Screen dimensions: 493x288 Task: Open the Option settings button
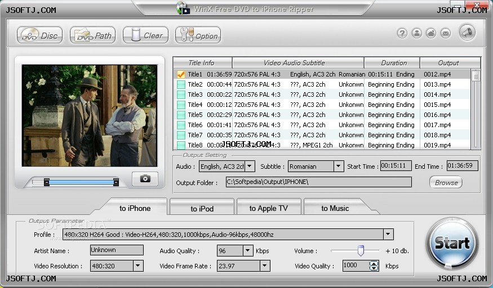click(x=198, y=35)
